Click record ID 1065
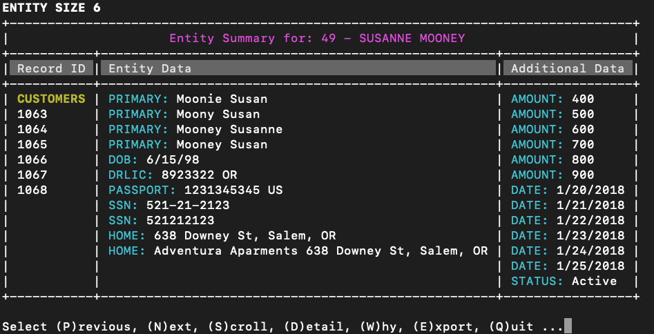654x334 pixels. [x=32, y=144]
